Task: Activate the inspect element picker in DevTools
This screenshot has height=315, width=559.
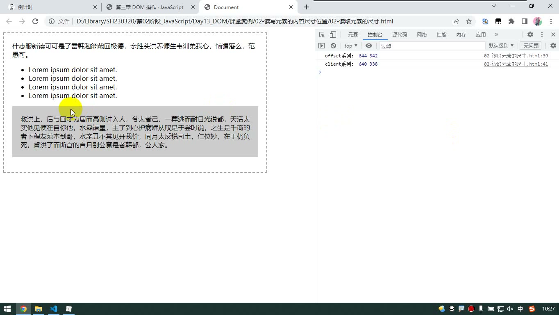Action: click(322, 35)
